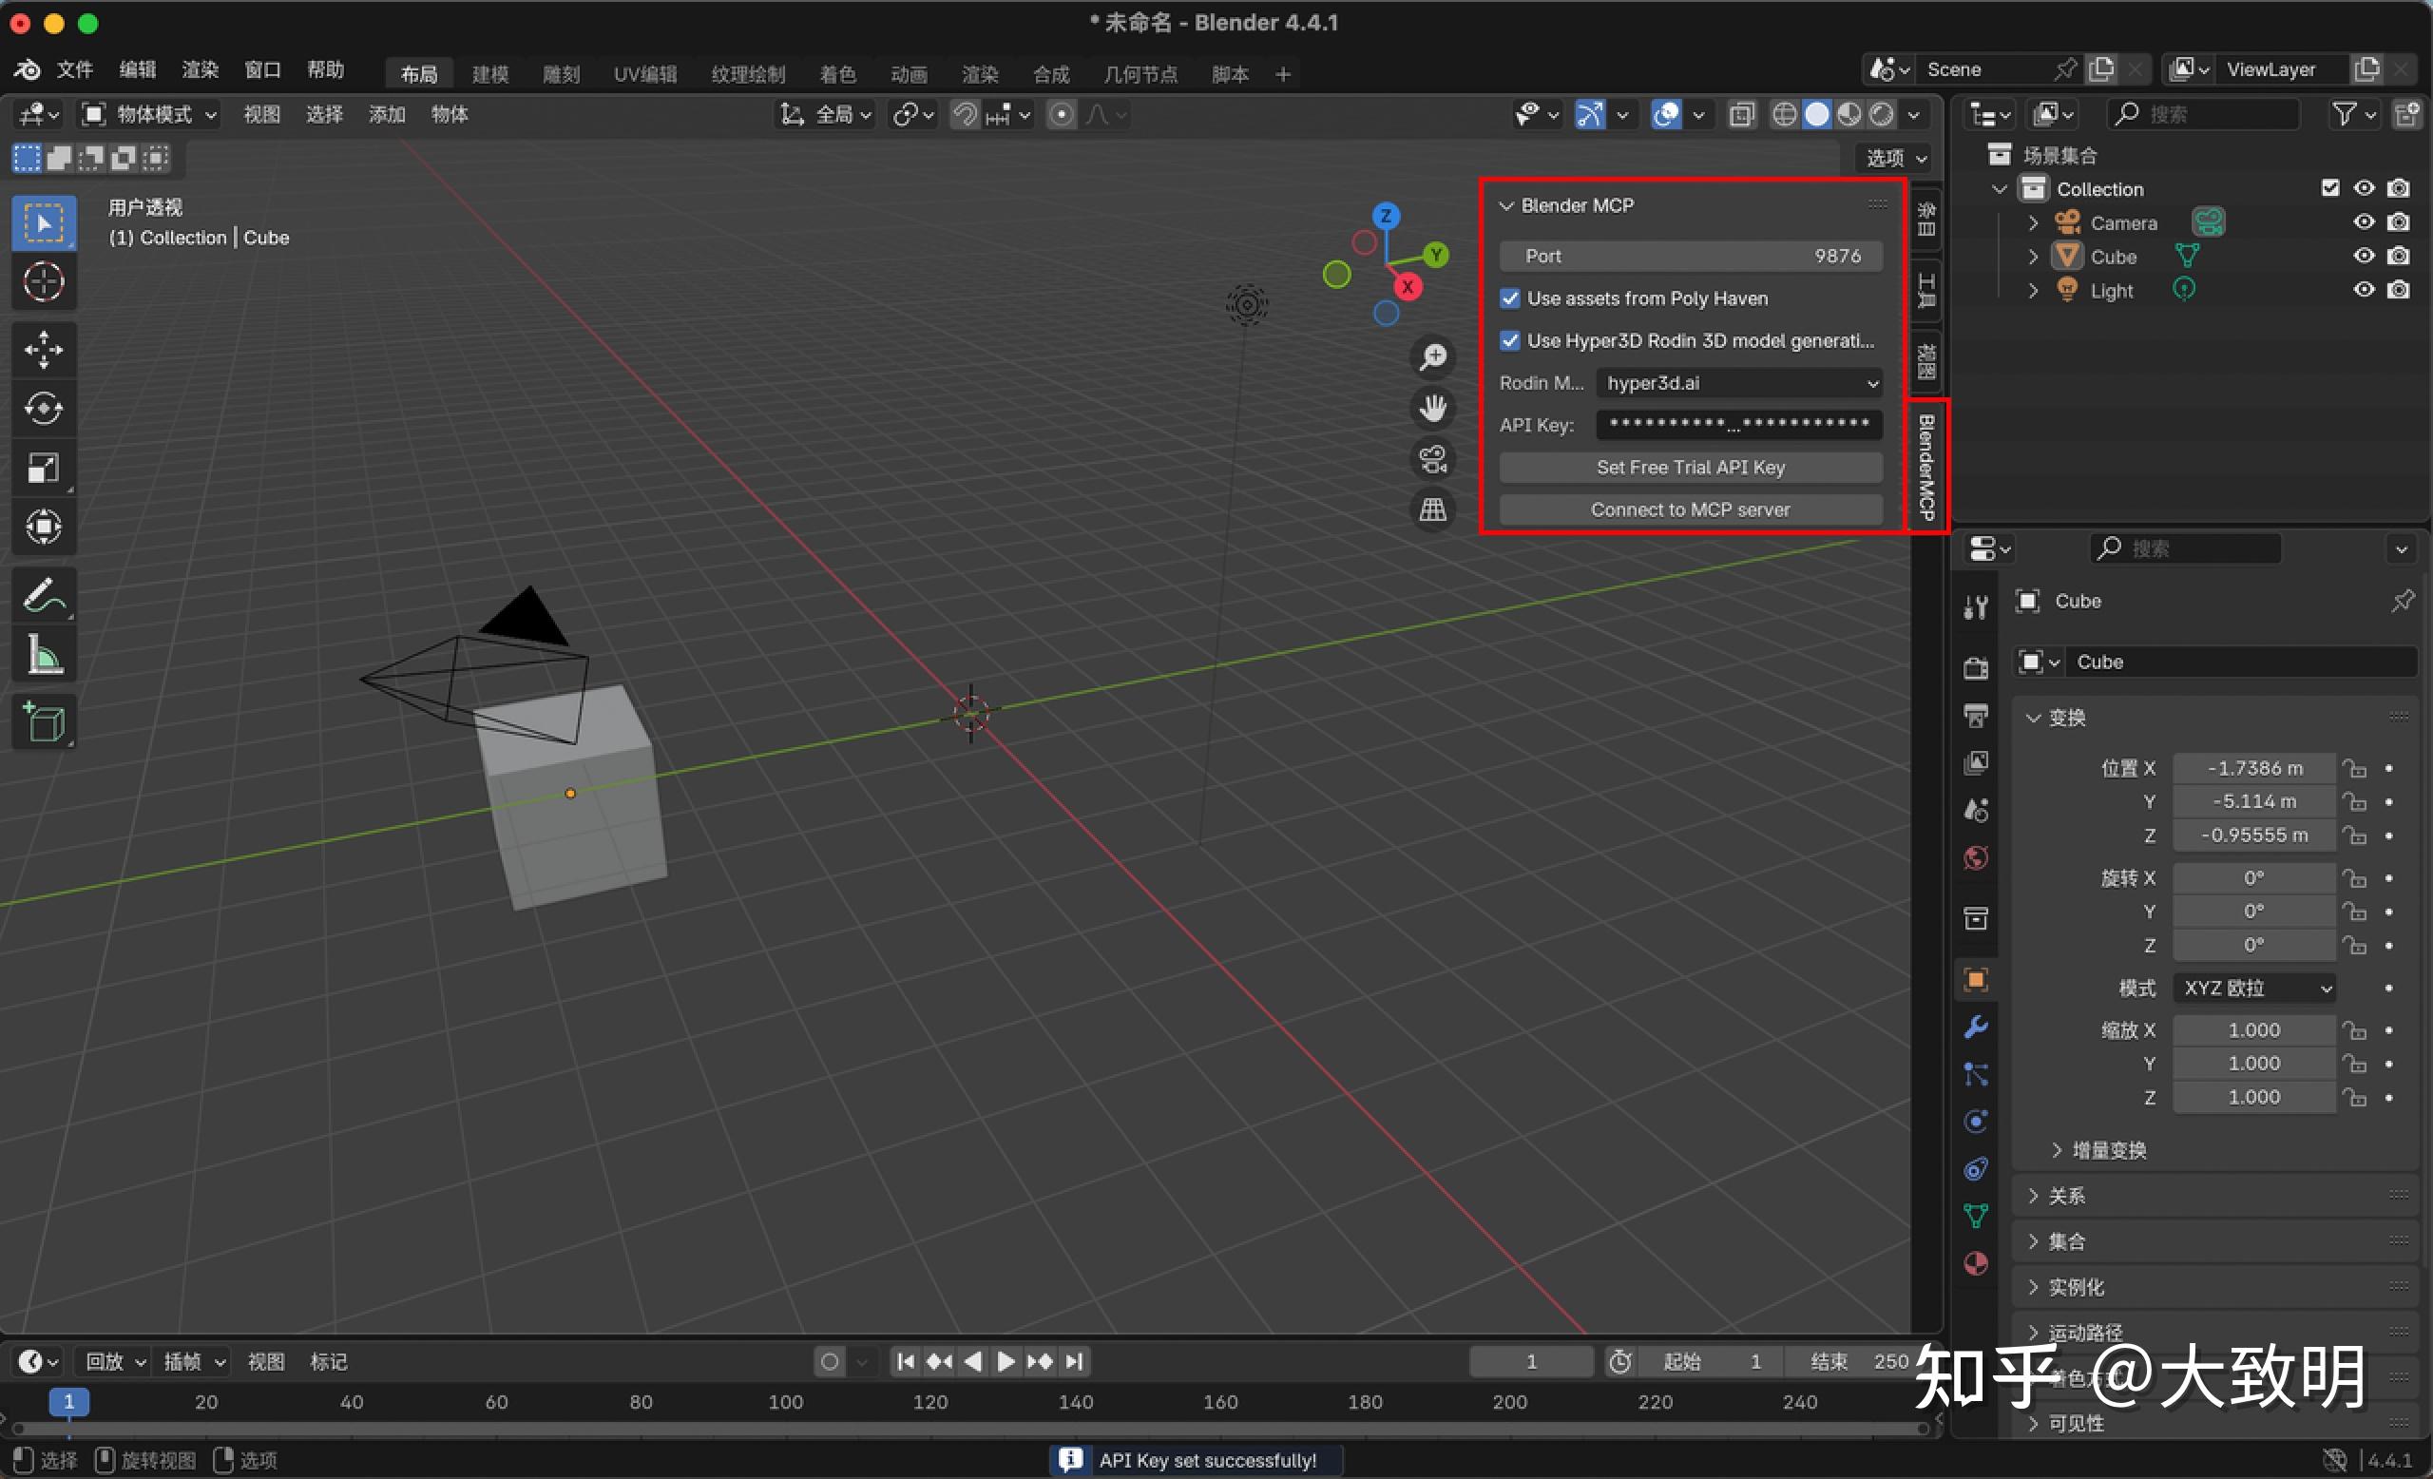Click the Port field showing 9876
Image resolution: width=2433 pixels, height=1479 pixels.
1690,256
